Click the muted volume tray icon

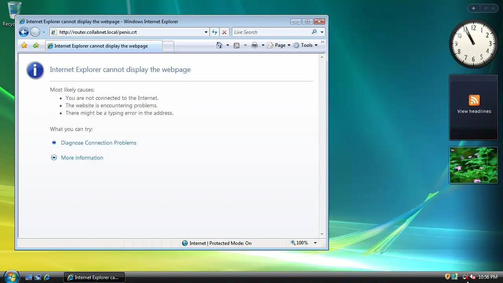pos(473,277)
